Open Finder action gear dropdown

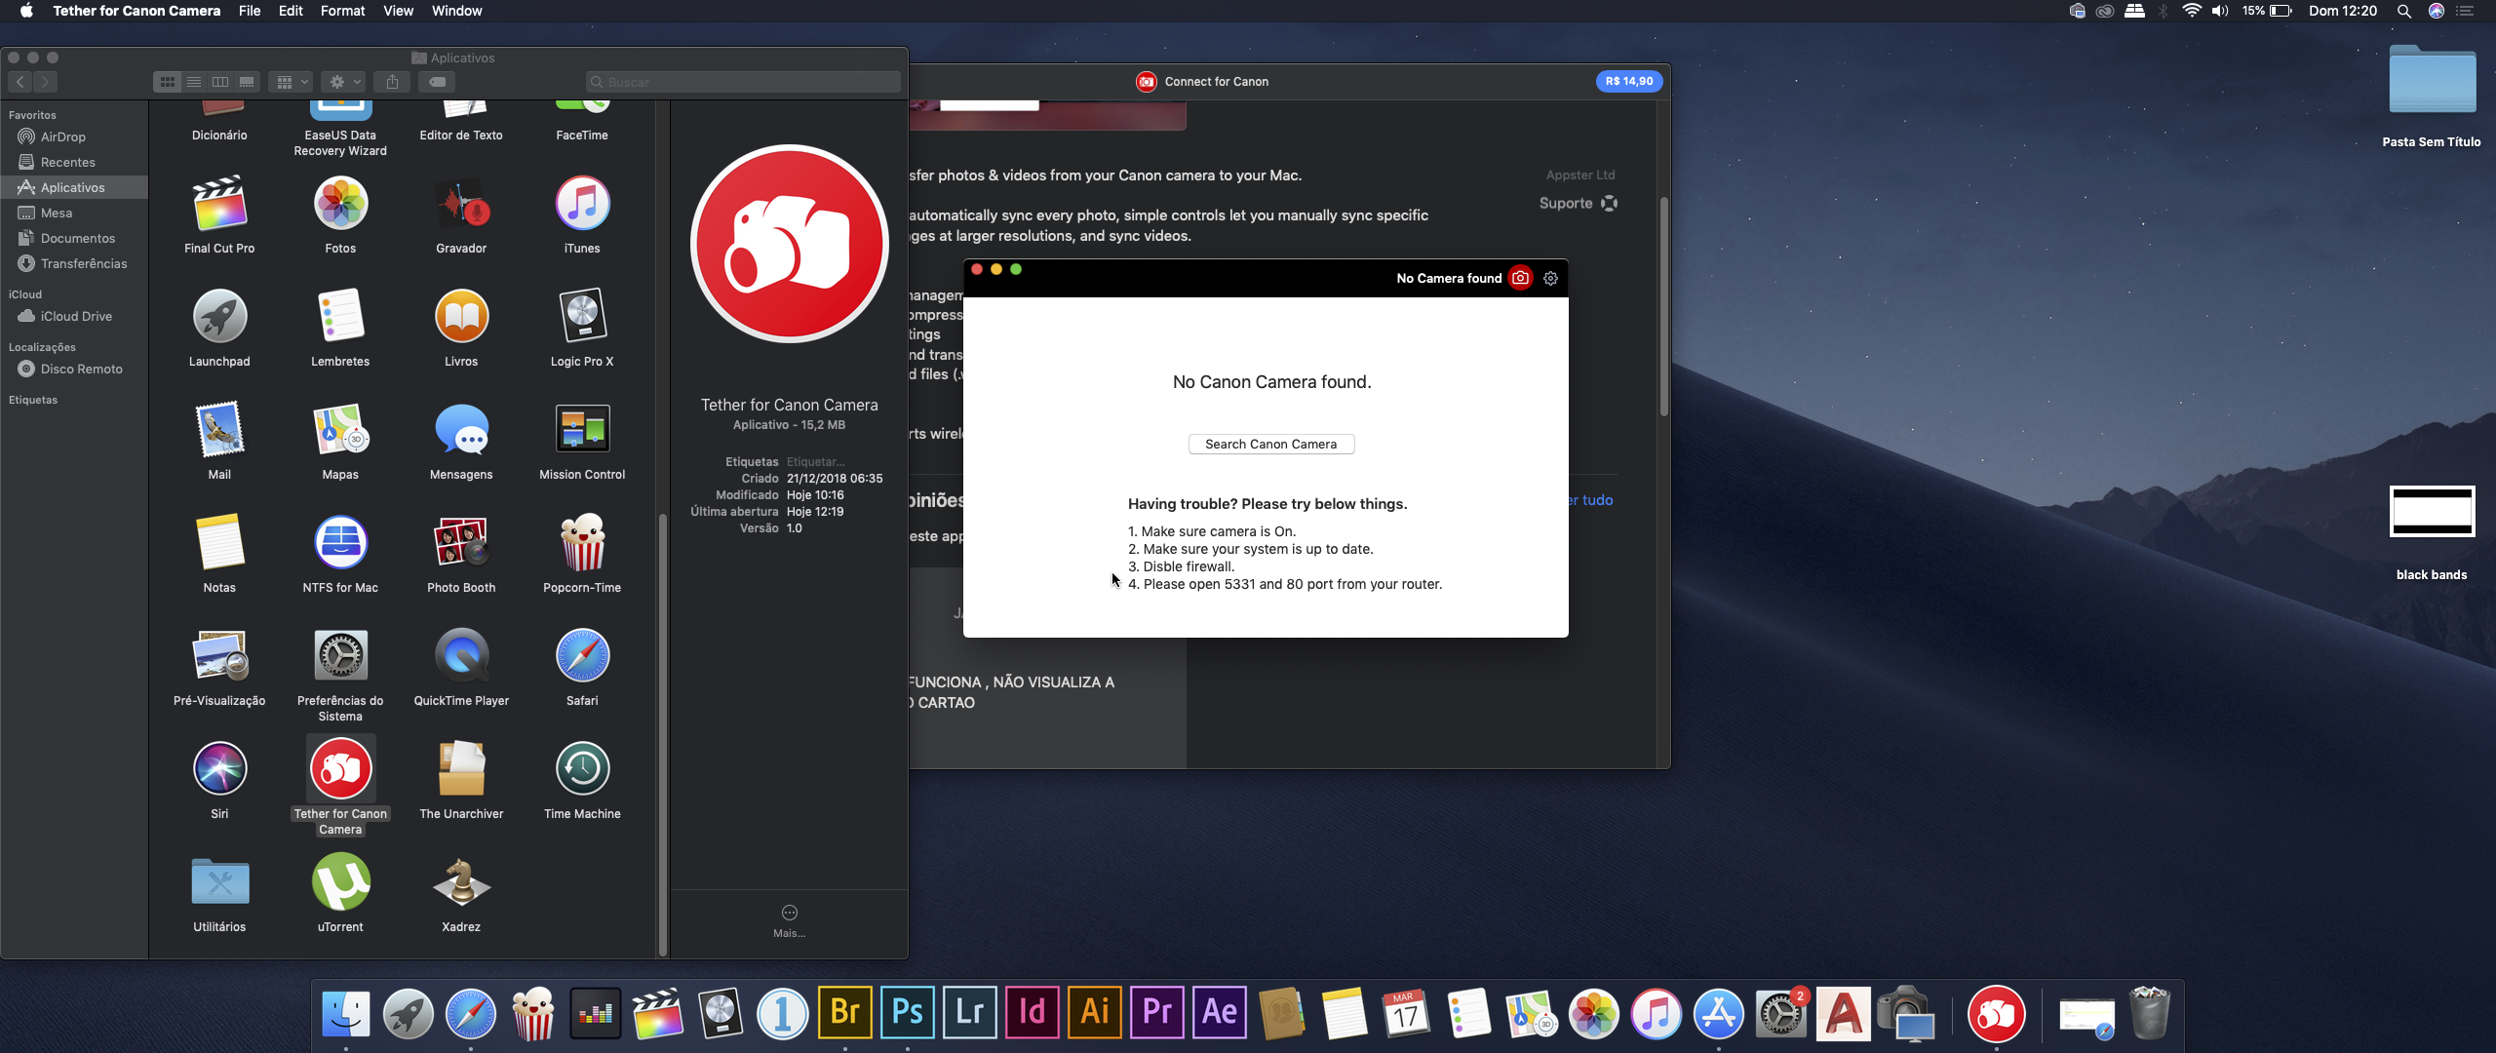(344, 82)
